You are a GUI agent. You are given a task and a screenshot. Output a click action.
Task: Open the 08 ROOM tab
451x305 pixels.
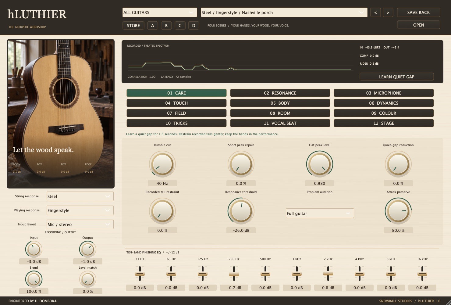click(280, 113)
